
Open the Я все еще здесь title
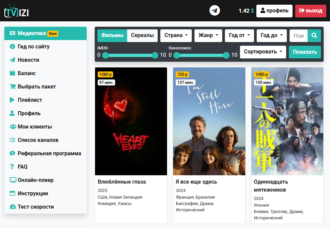click(196, 182)
